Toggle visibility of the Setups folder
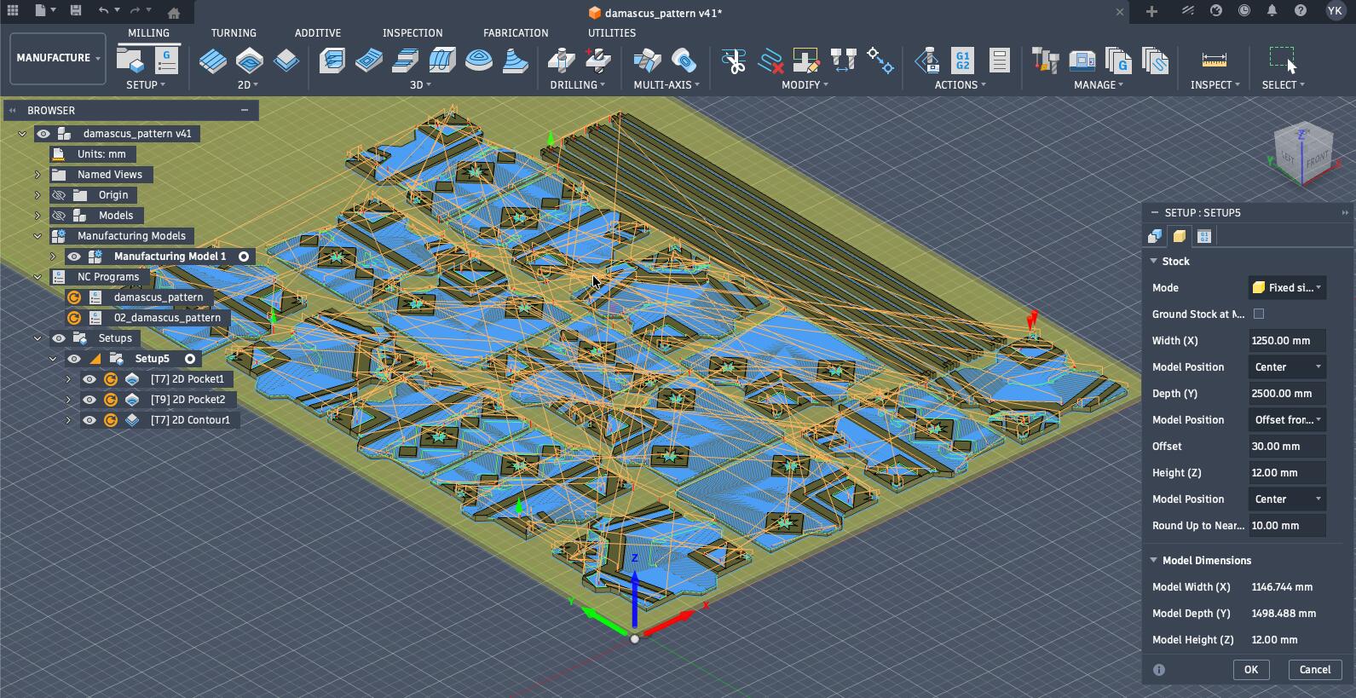The image size is (1356, 698). click(x=59, y=338)
